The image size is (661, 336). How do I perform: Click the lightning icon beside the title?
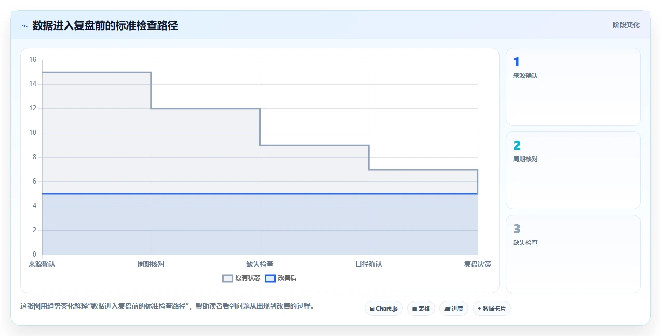[x=24, y=25]
